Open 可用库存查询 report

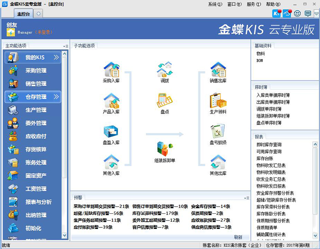(269, 152)
